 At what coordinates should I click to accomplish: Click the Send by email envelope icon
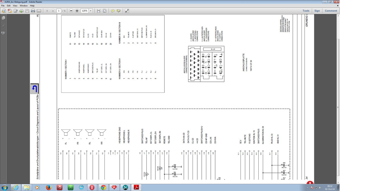click(39, 11)
